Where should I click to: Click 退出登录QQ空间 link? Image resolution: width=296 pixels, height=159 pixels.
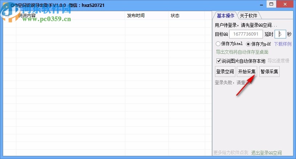(x=266, y=152)
